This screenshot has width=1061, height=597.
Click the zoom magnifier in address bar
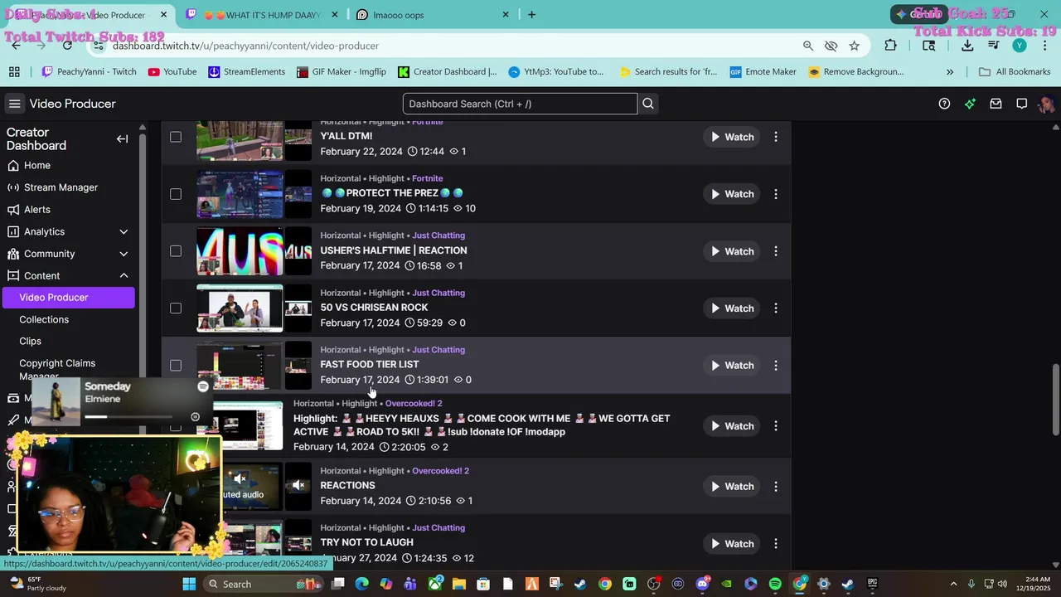pos(807,46)
